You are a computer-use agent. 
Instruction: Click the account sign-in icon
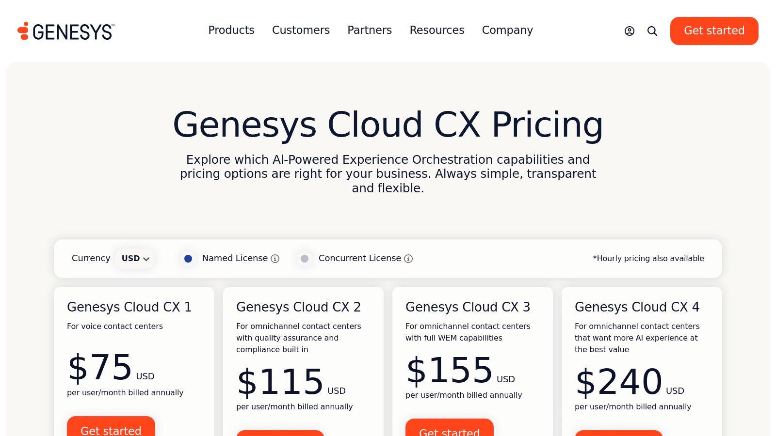pyautogui.click(x=629, y=31)
